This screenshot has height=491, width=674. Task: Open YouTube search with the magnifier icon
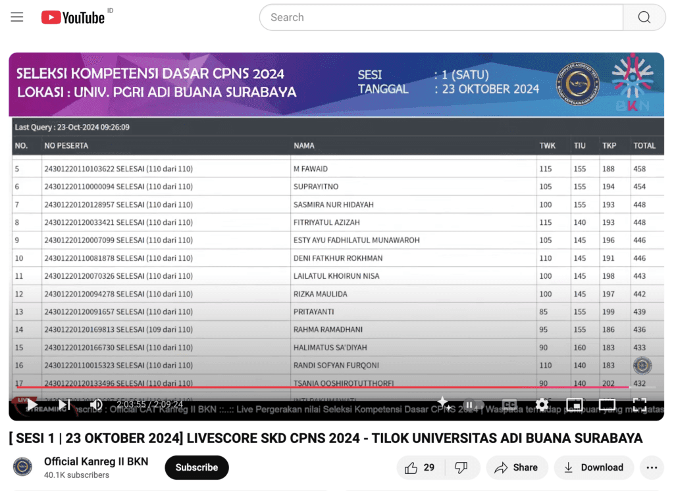(644, 17)
